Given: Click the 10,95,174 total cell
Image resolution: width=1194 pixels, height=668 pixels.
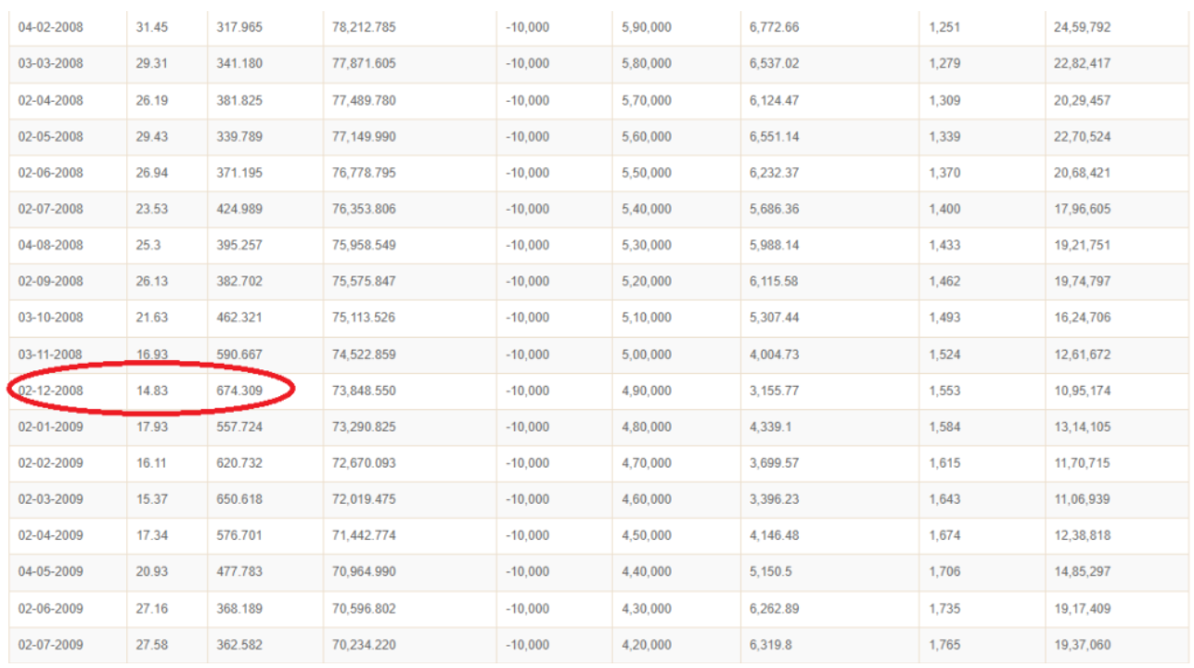Looking at the screenshot, I should tap(1082, 391).
